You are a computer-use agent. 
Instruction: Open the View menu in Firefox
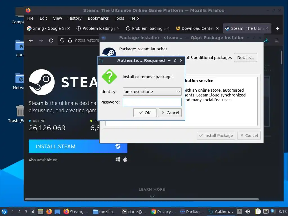pyautogui.click(x=57, y=18)
